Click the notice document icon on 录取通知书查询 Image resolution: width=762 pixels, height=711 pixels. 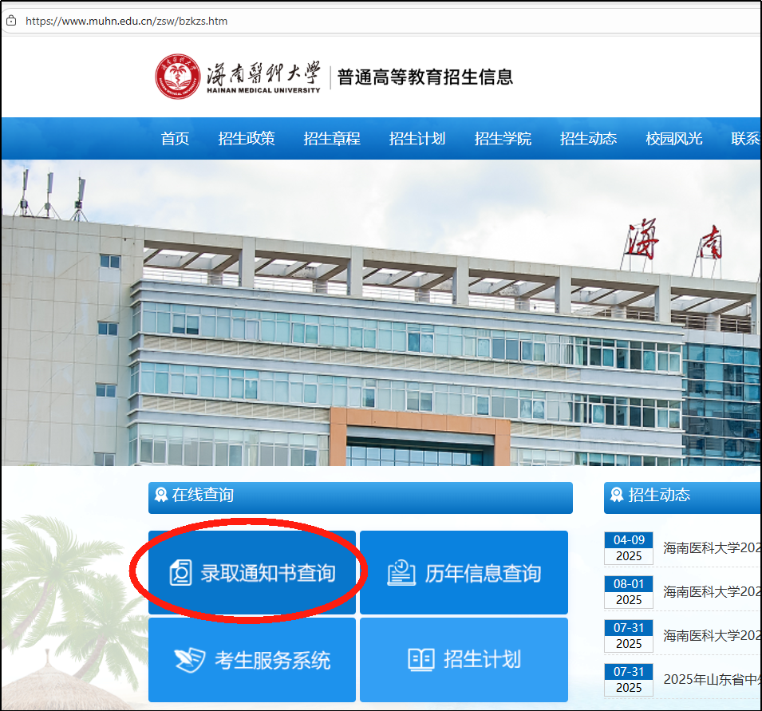pos(183,572)
